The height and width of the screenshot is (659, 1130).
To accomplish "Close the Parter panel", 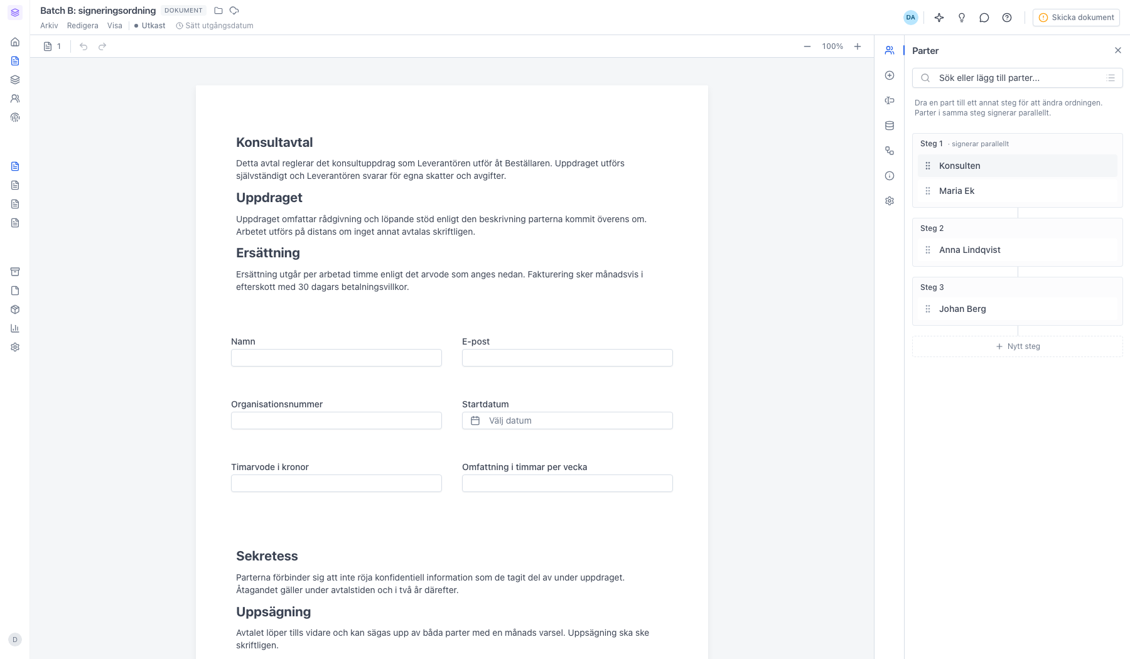I will [1118, 50].
